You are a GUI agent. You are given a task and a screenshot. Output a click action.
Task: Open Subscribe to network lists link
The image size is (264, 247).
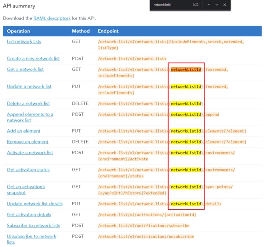tap(33, 225)
